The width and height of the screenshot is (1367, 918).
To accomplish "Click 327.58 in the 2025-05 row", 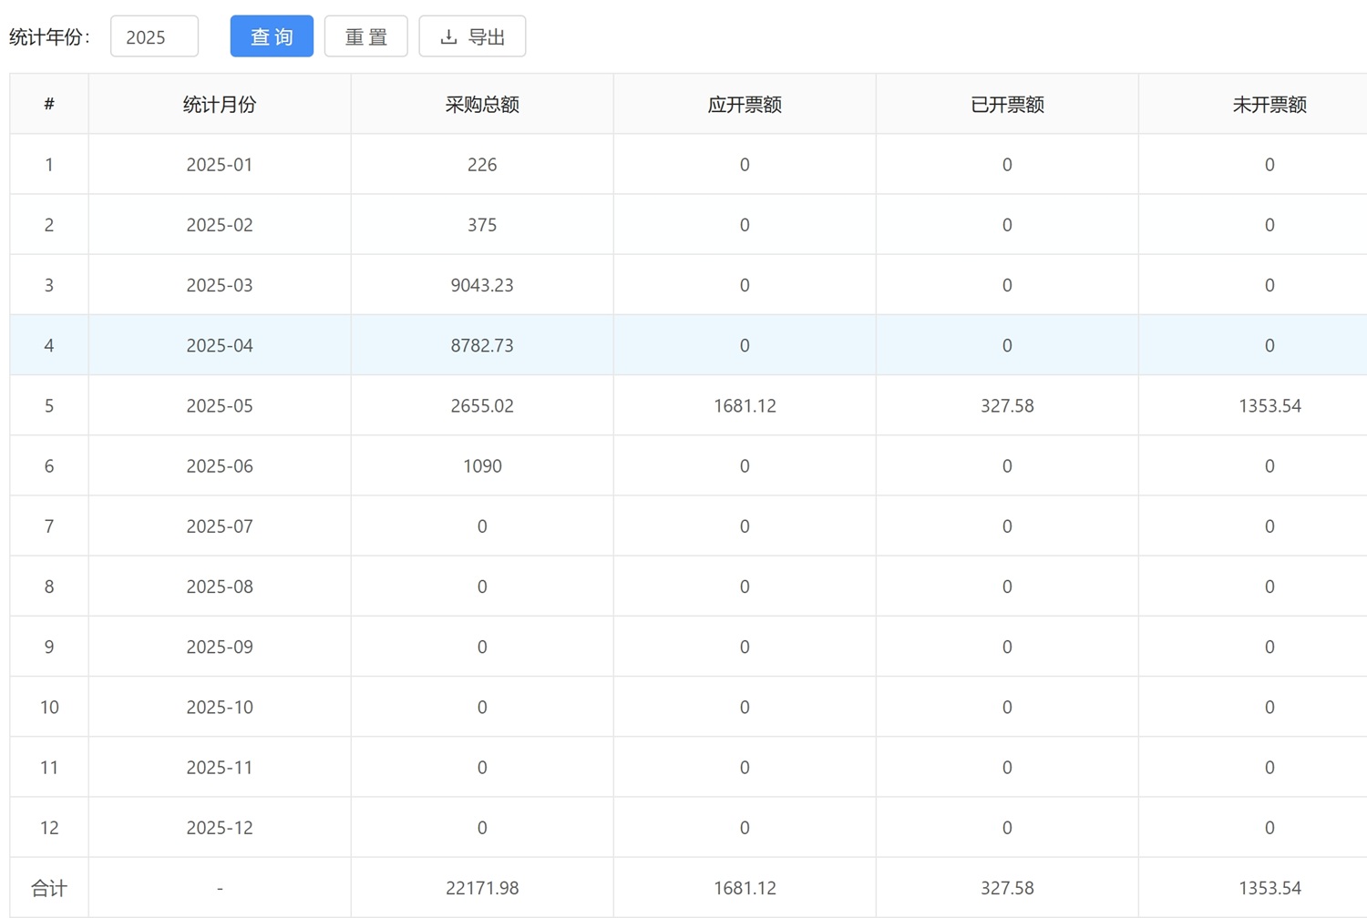I will [x=1007, y=405].
